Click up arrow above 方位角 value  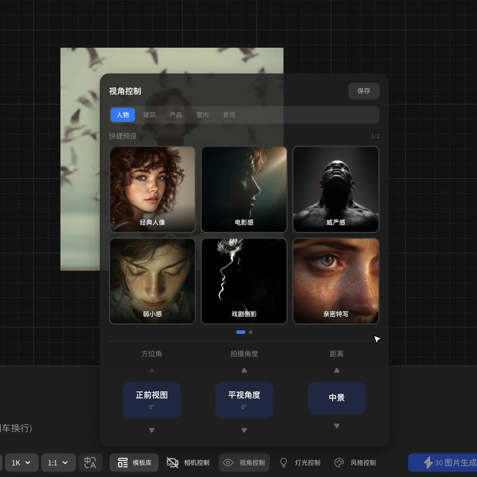click(151, 370)
